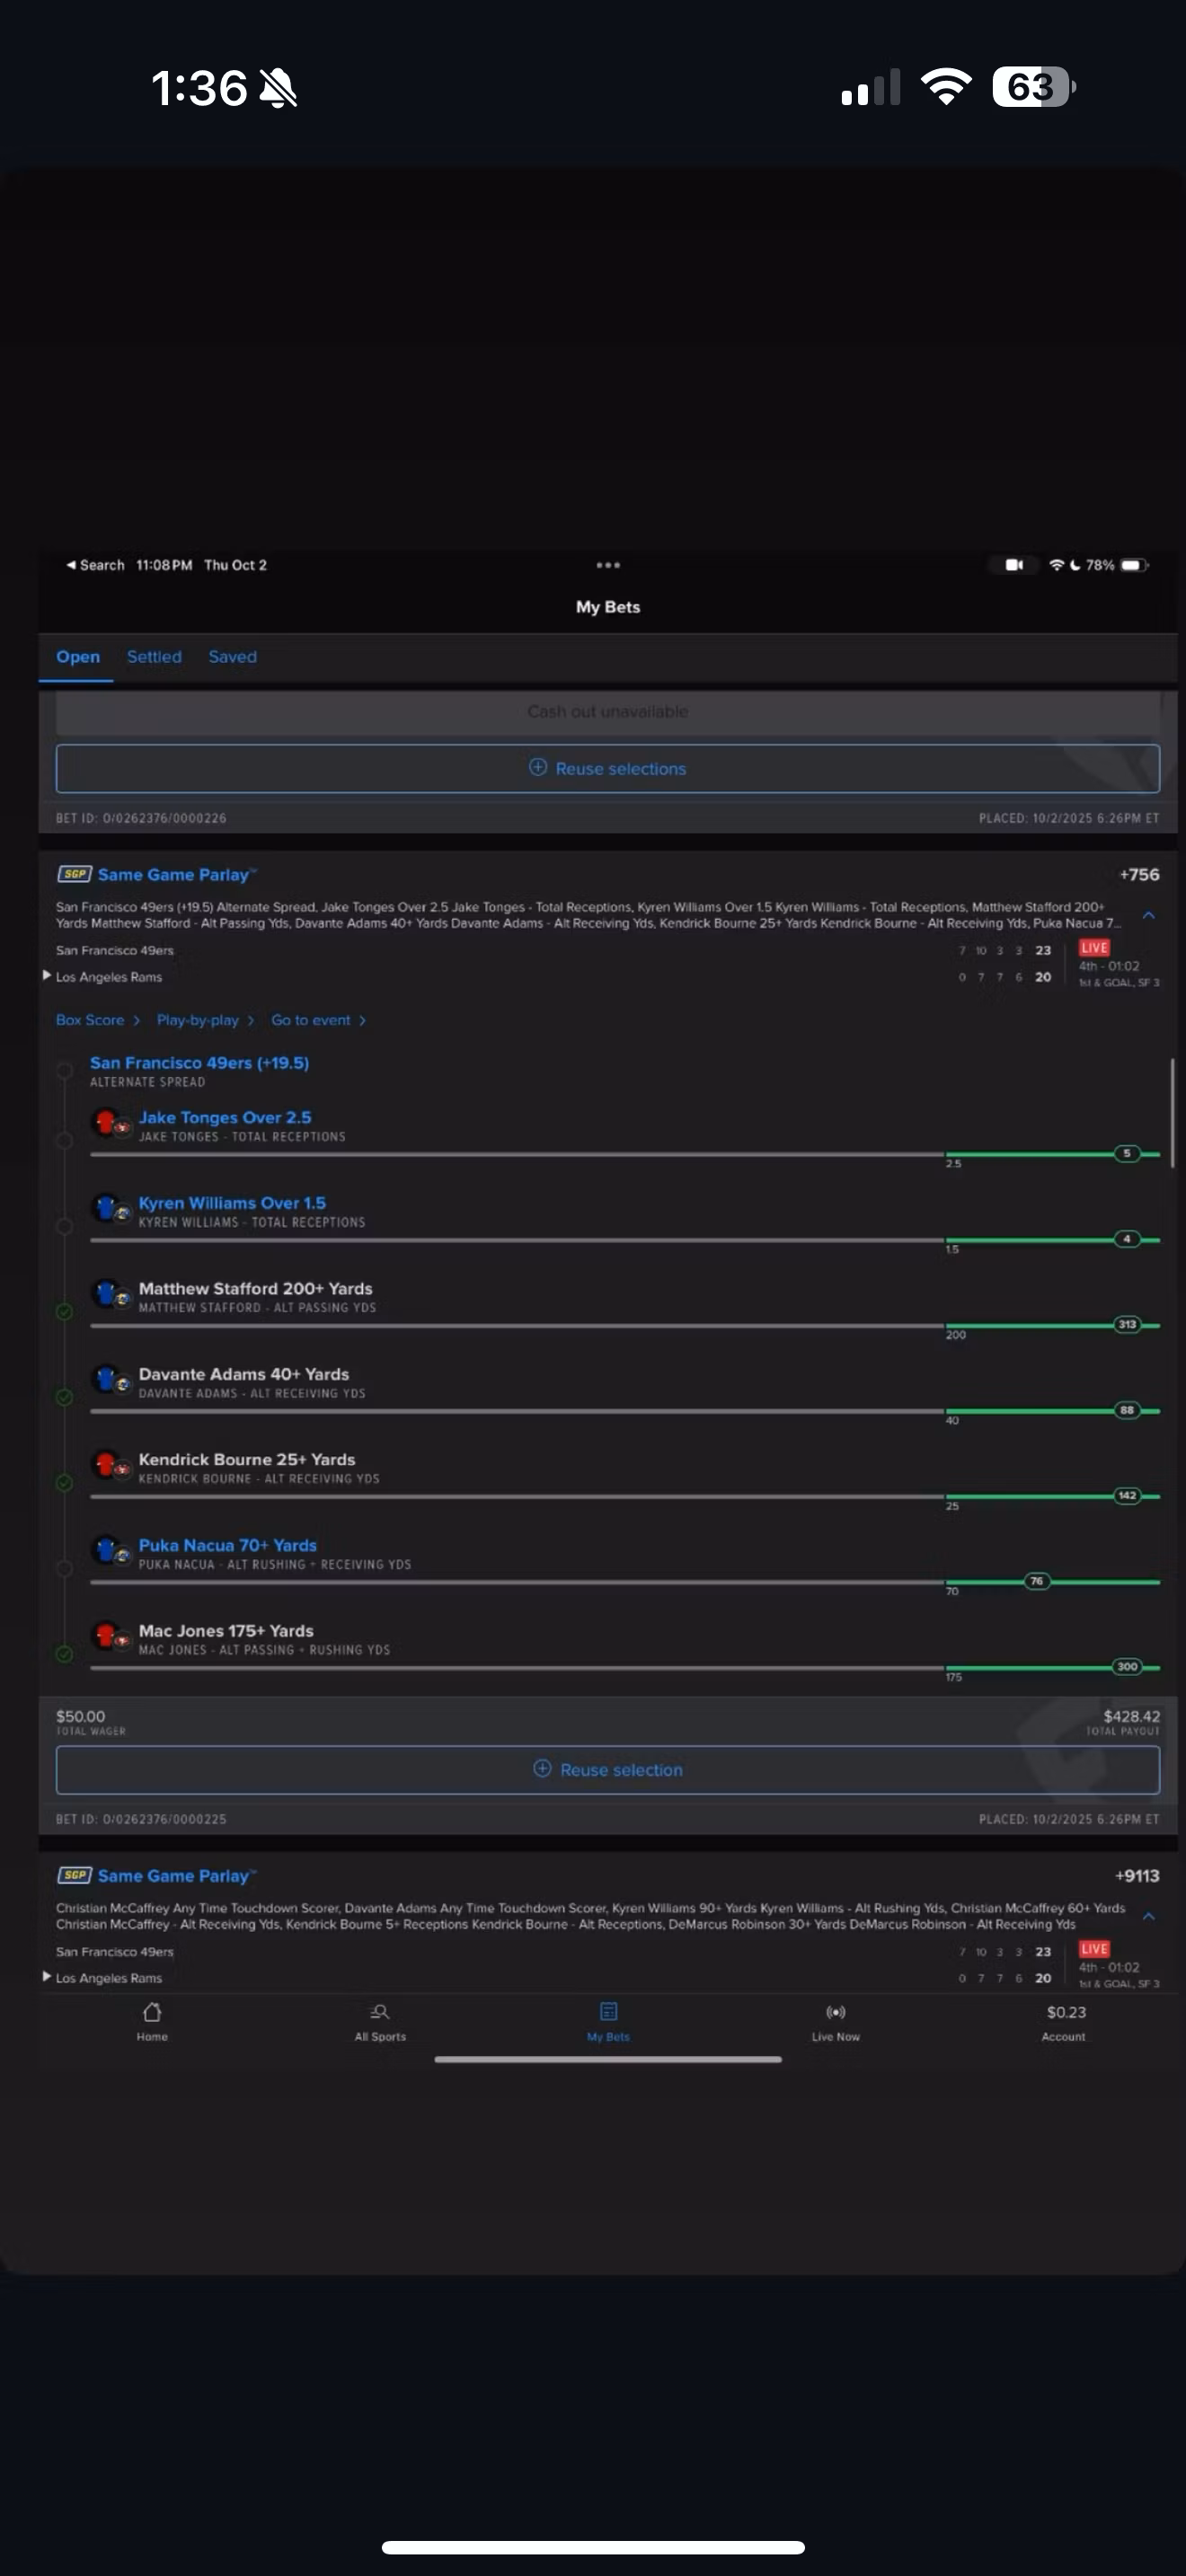Click Reuse selection under $50.00 wager
The height and width of the screenshot is (2576, 1186).
tap(608, 1769)
